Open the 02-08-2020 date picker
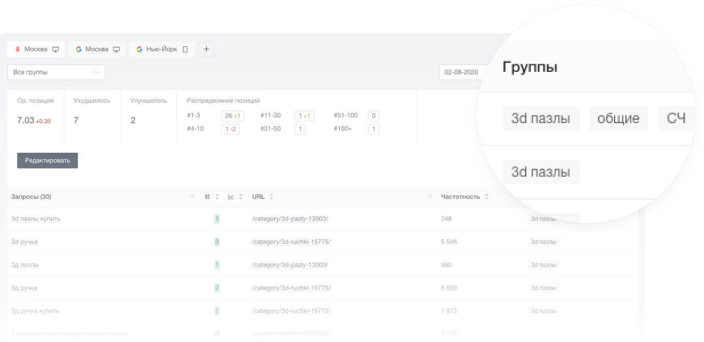 coord(461,72)
